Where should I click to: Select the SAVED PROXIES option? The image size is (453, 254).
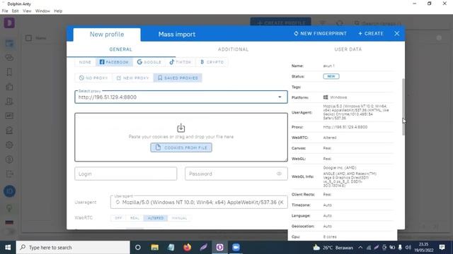[x=178, y=78]
